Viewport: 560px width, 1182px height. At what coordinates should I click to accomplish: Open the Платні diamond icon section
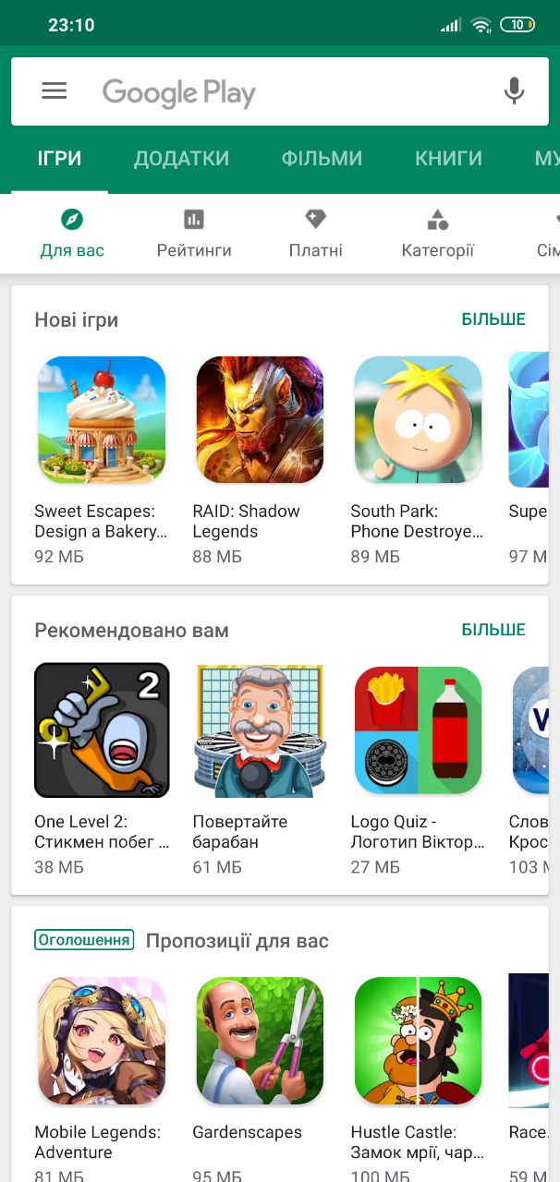point(316,219)
